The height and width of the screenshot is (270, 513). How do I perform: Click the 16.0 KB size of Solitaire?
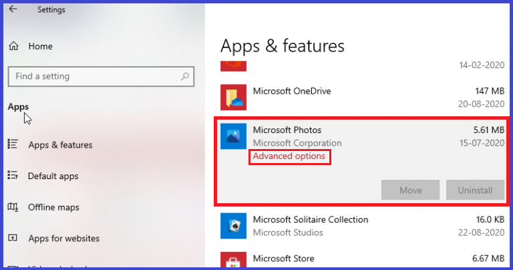(490, 219)
